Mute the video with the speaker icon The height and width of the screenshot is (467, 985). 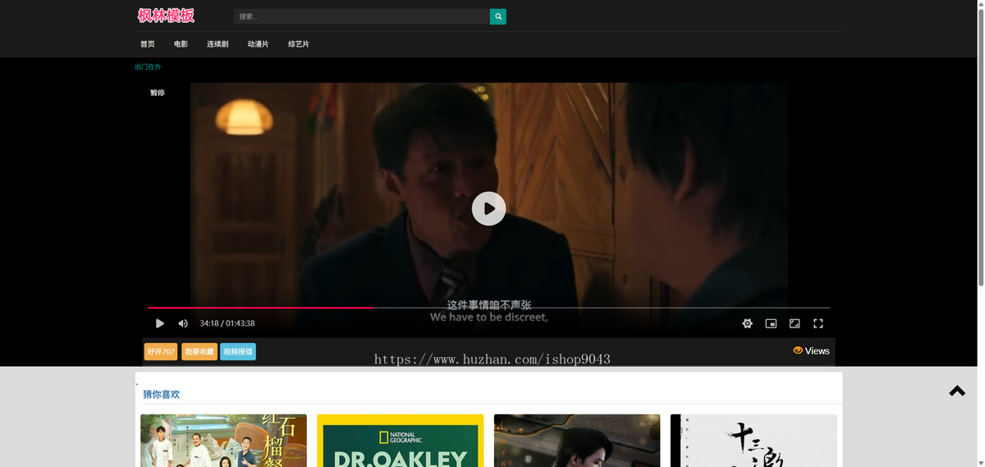pyautogui.click(x=183, y=323)
